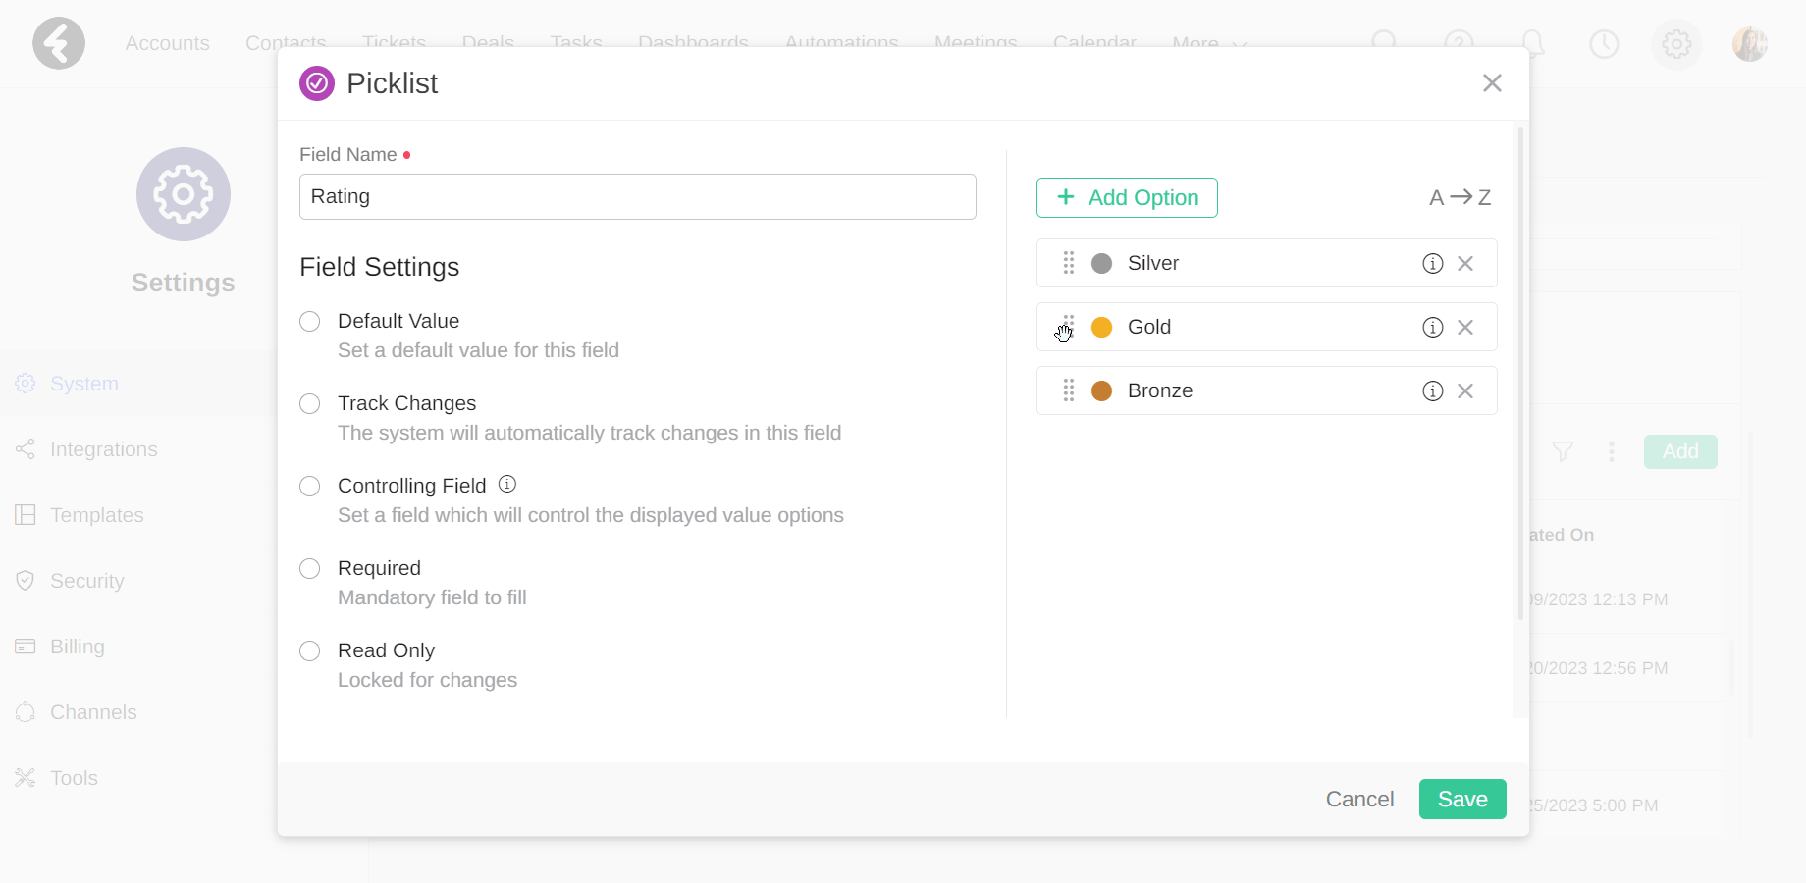
Task: Open the gray color swatch for Silver
Action: [x=1102, y=263]
